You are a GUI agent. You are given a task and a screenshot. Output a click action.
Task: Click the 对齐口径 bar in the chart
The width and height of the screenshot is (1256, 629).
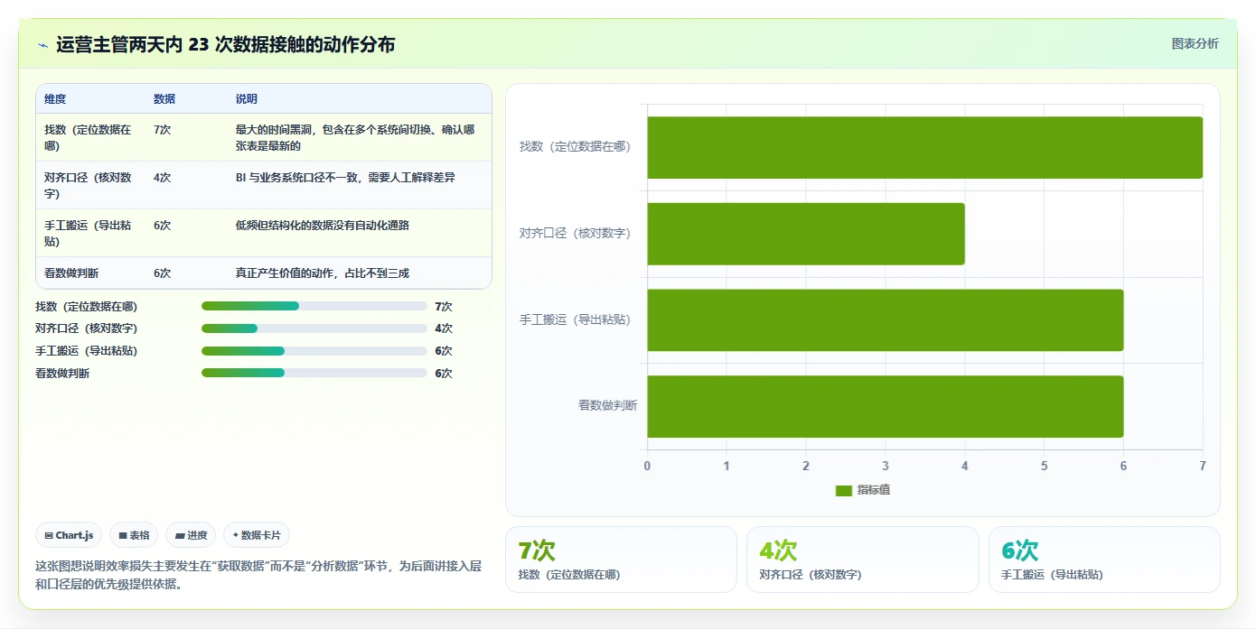click(x=806, y=234)
